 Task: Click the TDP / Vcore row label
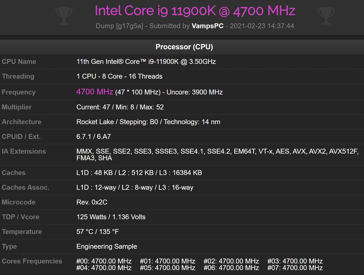[x=21, y=217]
